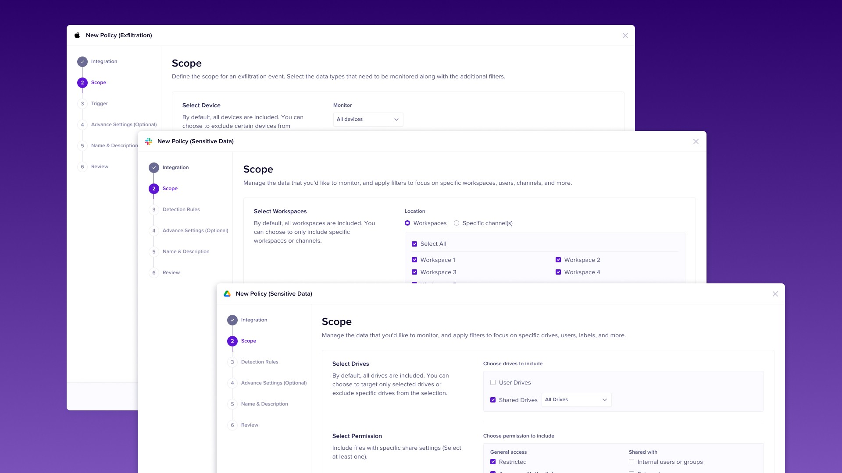Click the Google Drive logo in front window
842x473 pixels.
tap(227, 294)
